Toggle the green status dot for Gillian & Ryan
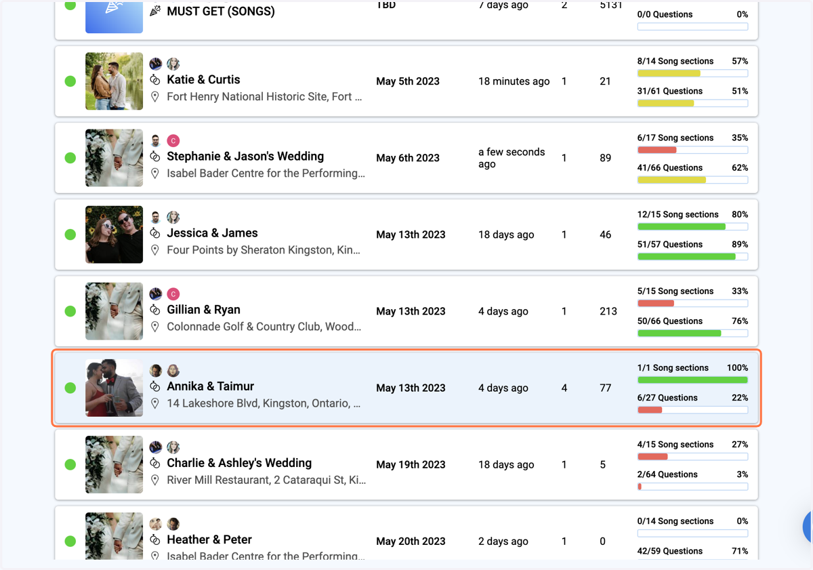Image resolution: width=813 pixels, height=570 pixels. [70, 311]
